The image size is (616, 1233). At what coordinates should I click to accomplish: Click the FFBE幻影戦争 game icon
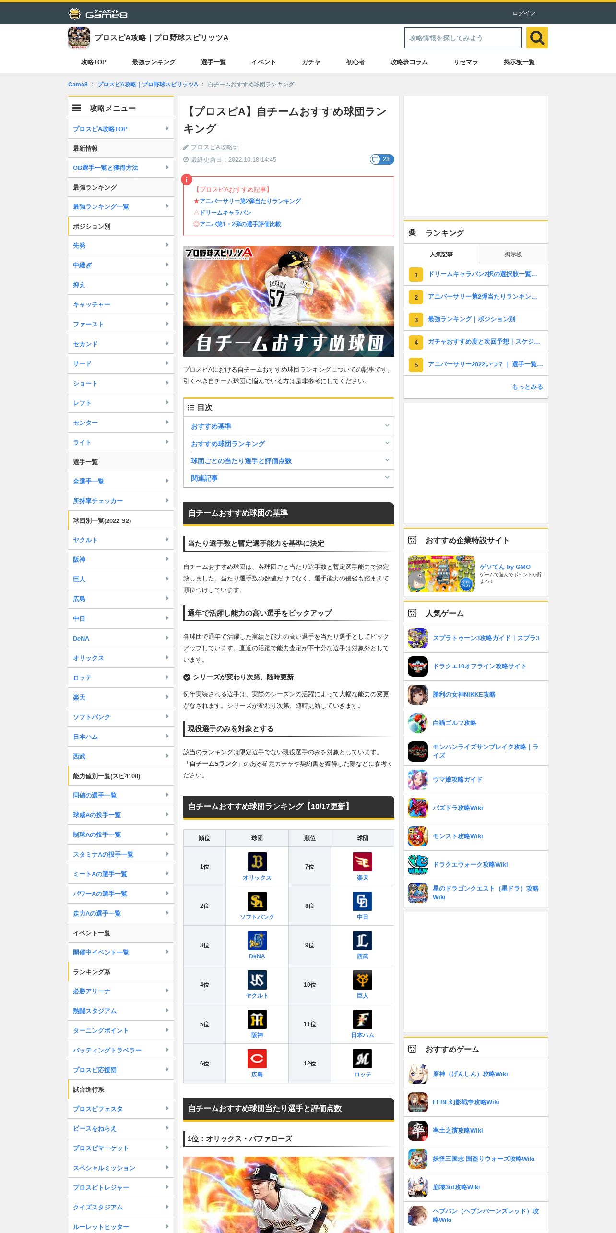(418, 1102)
